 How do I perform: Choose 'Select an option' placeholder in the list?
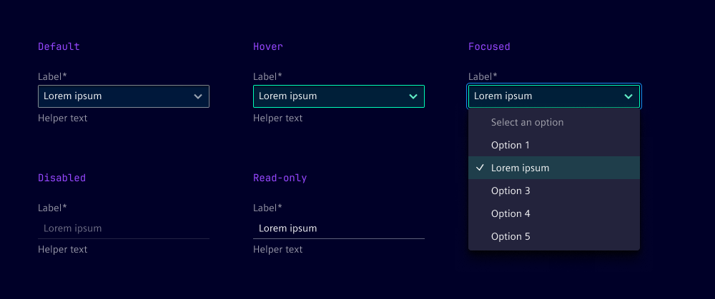click(527, 123)
